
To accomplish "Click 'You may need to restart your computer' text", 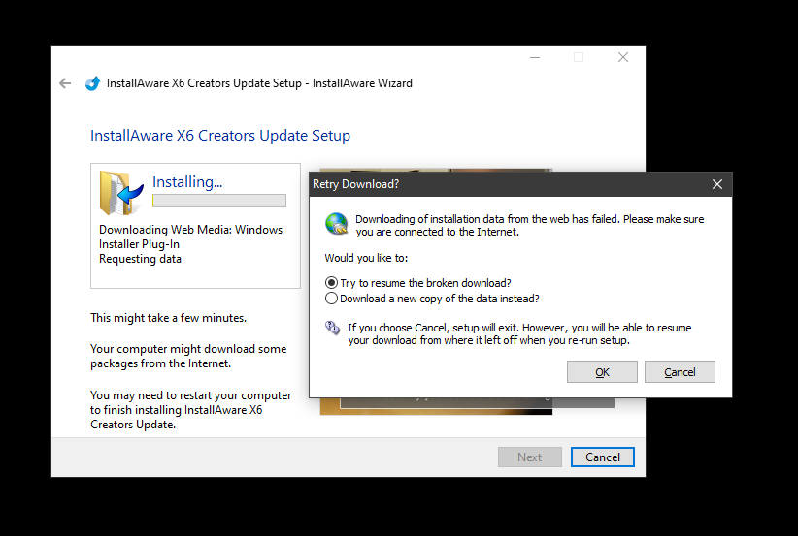I will tap(191, 409).
